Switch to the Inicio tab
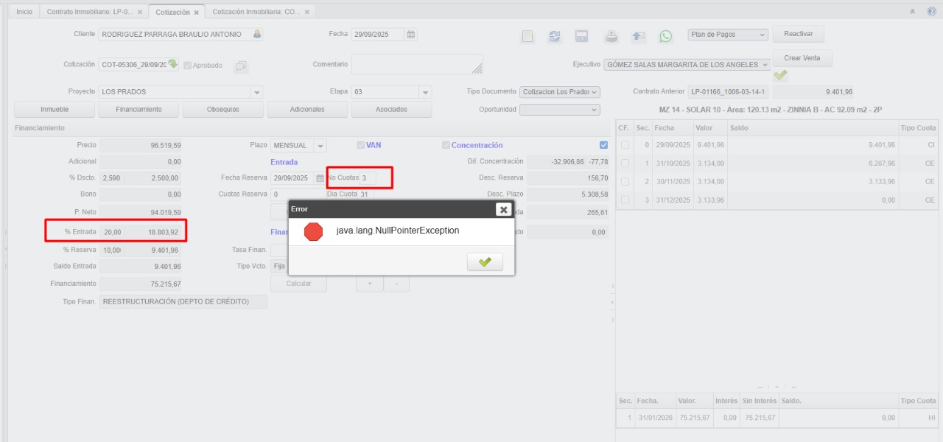The width and height of the screenshot is (943, 442). click(x=24, y=12)
